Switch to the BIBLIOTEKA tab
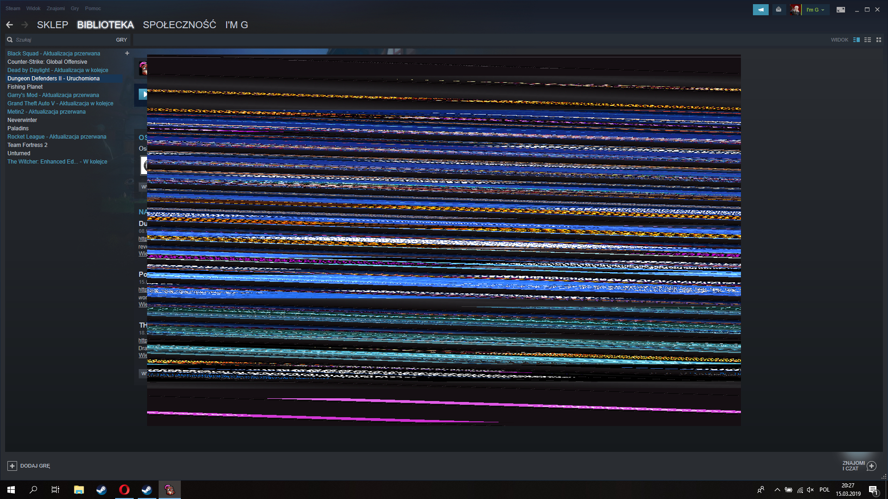The height and width of the screenshot is (499, 888). [105, 25]
